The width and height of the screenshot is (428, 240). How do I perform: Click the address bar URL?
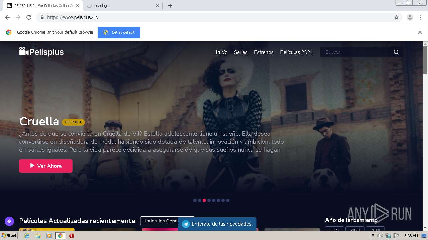point(73,17)
